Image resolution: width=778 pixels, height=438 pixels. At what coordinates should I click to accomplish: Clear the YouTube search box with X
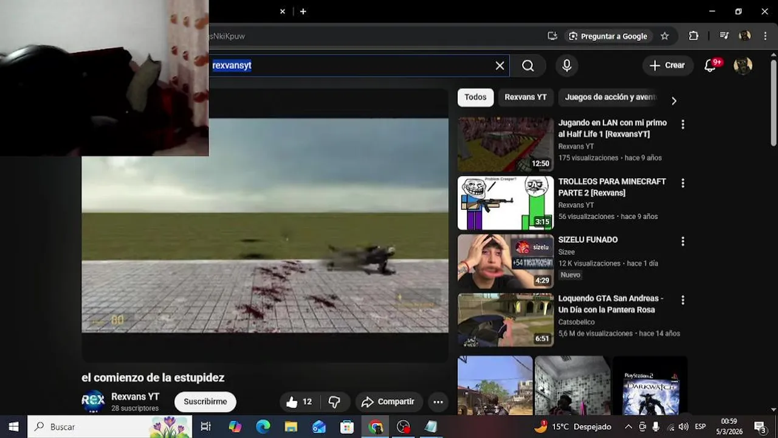click(x=500, y=66)
